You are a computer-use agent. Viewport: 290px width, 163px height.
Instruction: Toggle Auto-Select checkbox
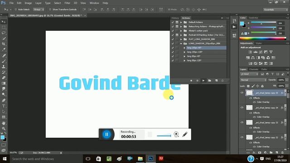15,10
